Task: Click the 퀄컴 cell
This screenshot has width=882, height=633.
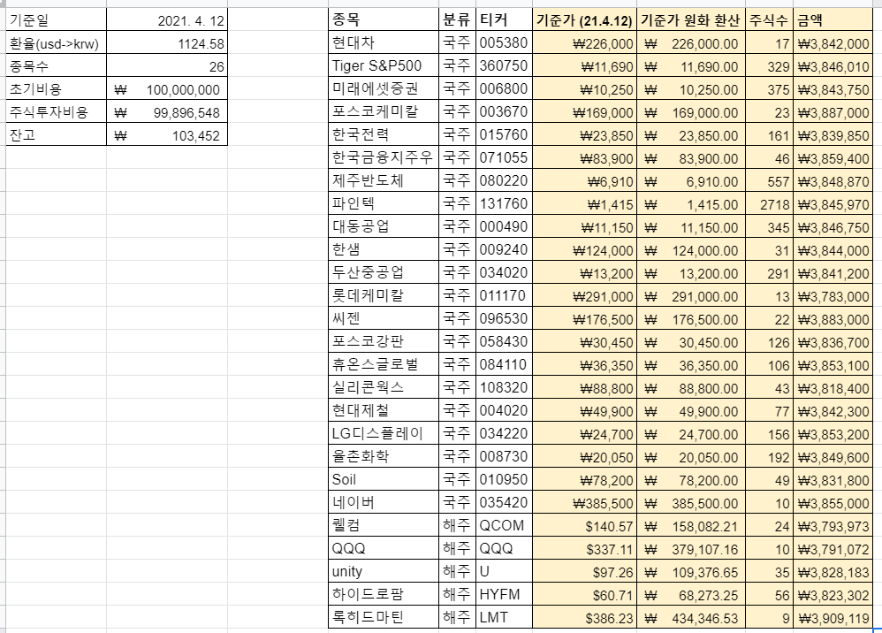Action: click(383, 526)
